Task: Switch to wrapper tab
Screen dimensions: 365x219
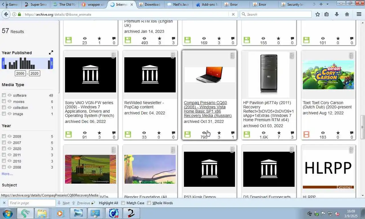Action: tap(93, 4)
